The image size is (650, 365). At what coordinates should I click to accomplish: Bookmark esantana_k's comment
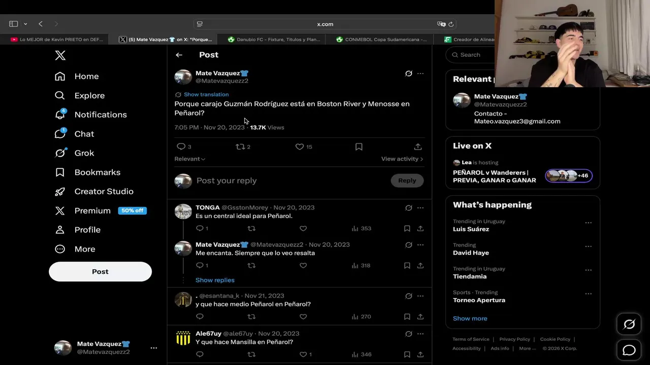coord(407,317)
